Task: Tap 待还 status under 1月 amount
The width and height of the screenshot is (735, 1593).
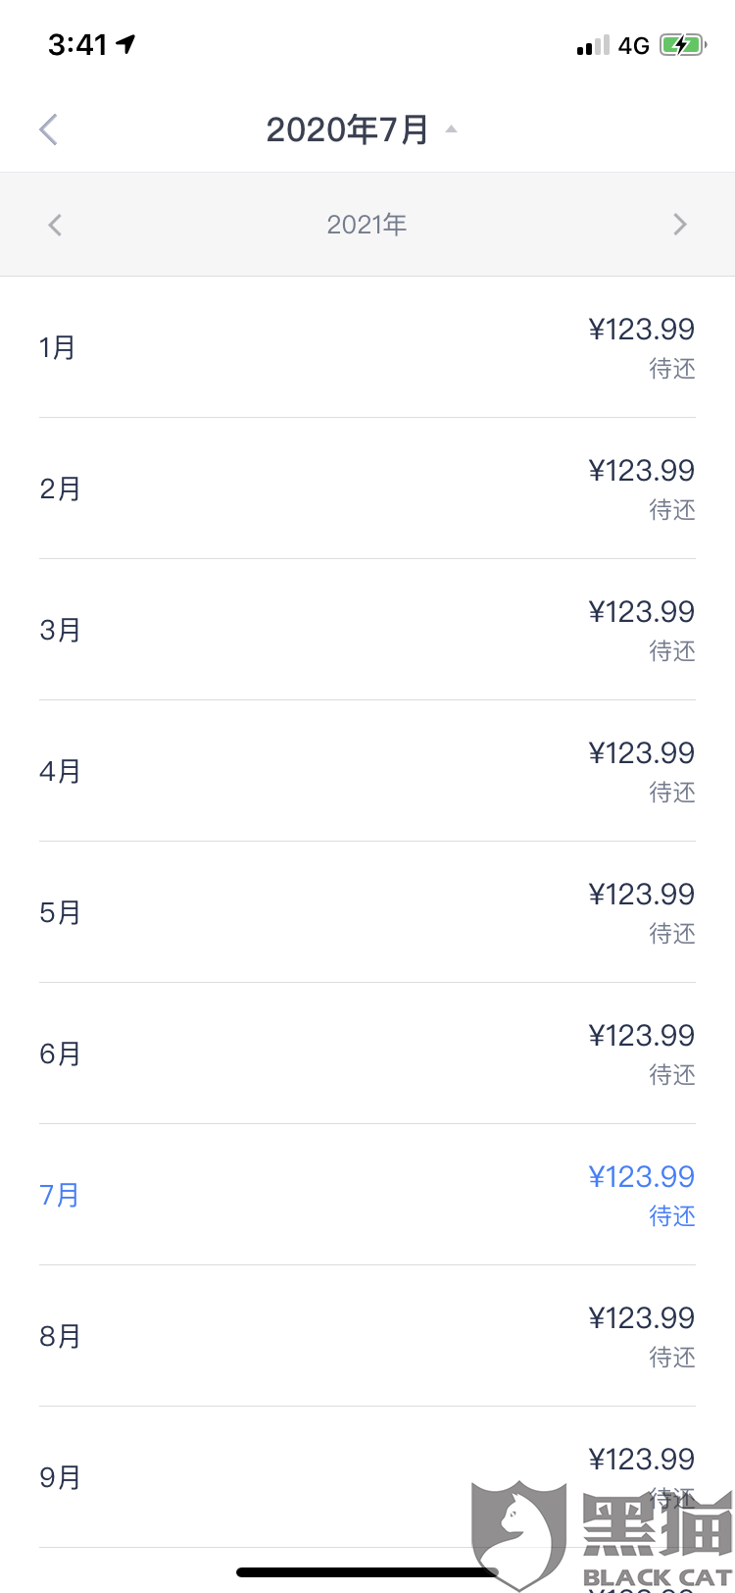Action: pos(672,369)
